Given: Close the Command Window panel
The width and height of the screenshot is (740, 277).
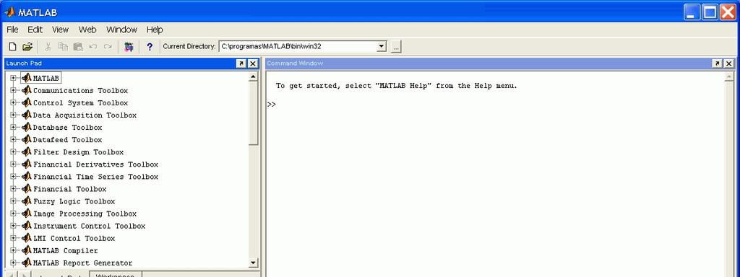Looking at the screenshot, I should pyautogui.click(x=729, y=63).
